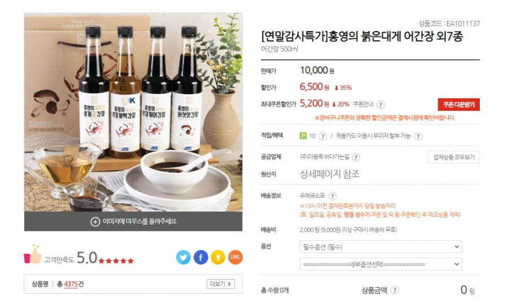This screenshot has height=304, width=508.
Task: Click 업체상품 모두보기 button
Action: (454, 157)
